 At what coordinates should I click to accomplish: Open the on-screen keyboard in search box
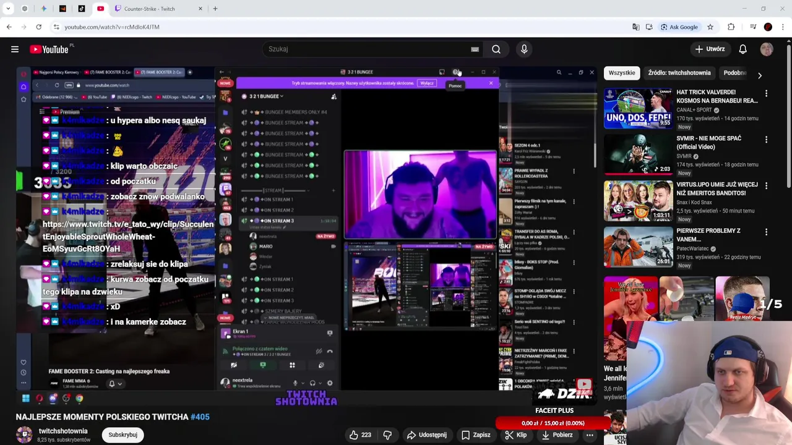click(x=475, y=49)
